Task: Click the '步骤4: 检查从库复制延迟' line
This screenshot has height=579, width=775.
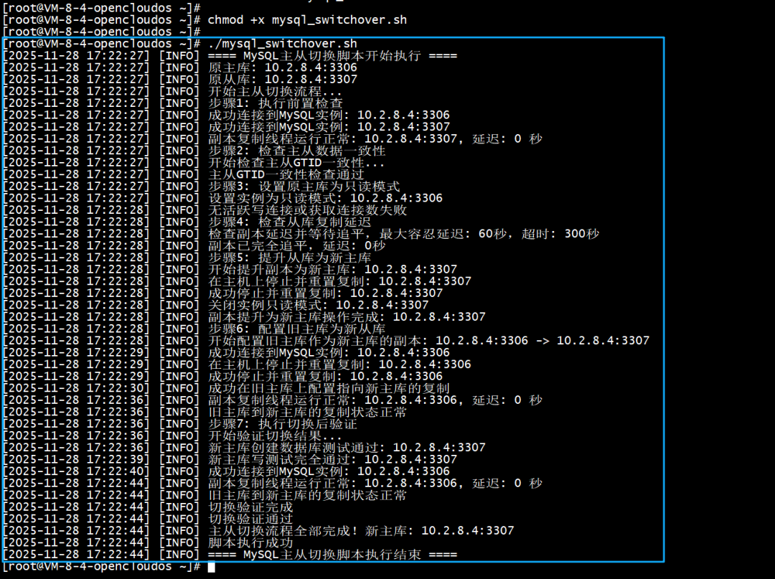Action: click(187, 222)
